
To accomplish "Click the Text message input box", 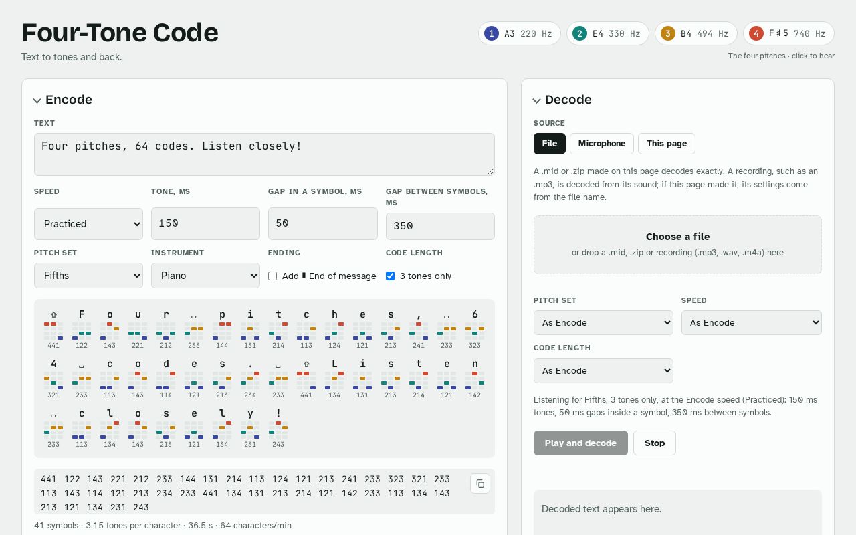I will (264, 154).
